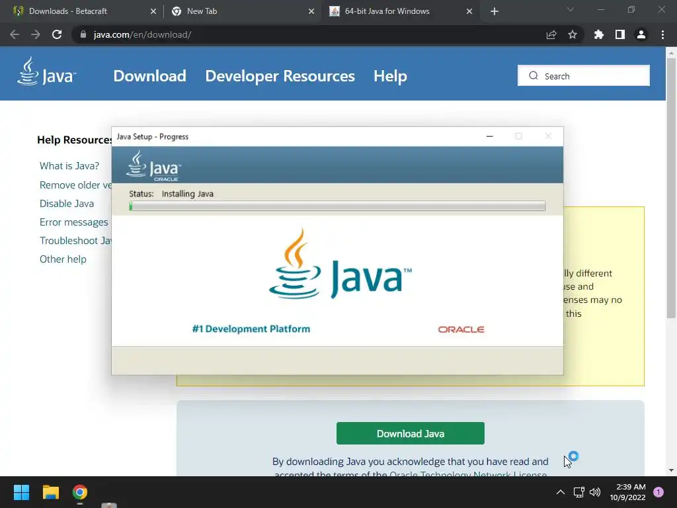Click the scrollbar down arrow
Viewport: 677px width, 508px height.
point(671,470)
